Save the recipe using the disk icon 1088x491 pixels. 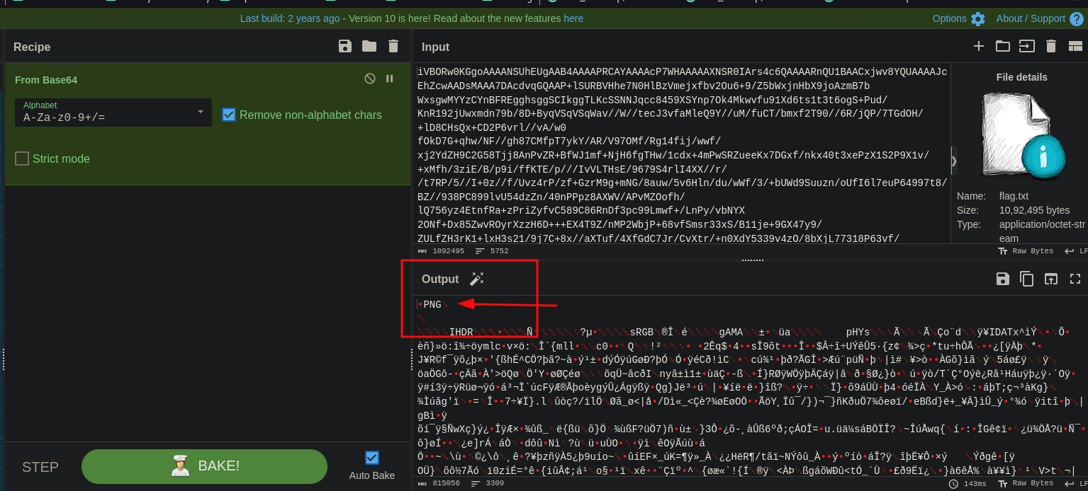tap(345, 47)
